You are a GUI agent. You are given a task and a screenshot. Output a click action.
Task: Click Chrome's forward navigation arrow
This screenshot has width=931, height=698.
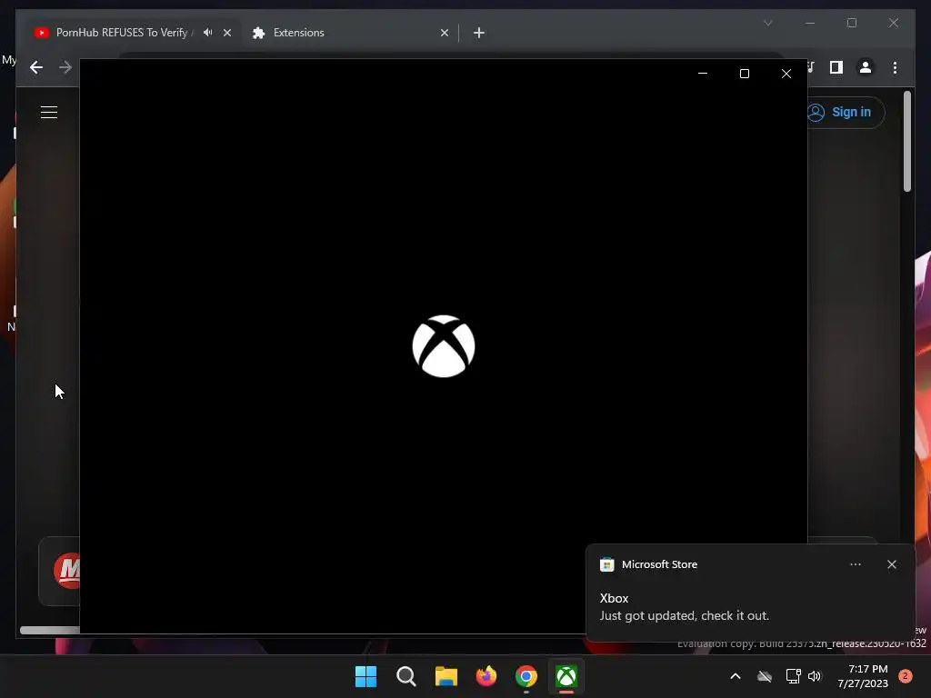click(65, 67)
